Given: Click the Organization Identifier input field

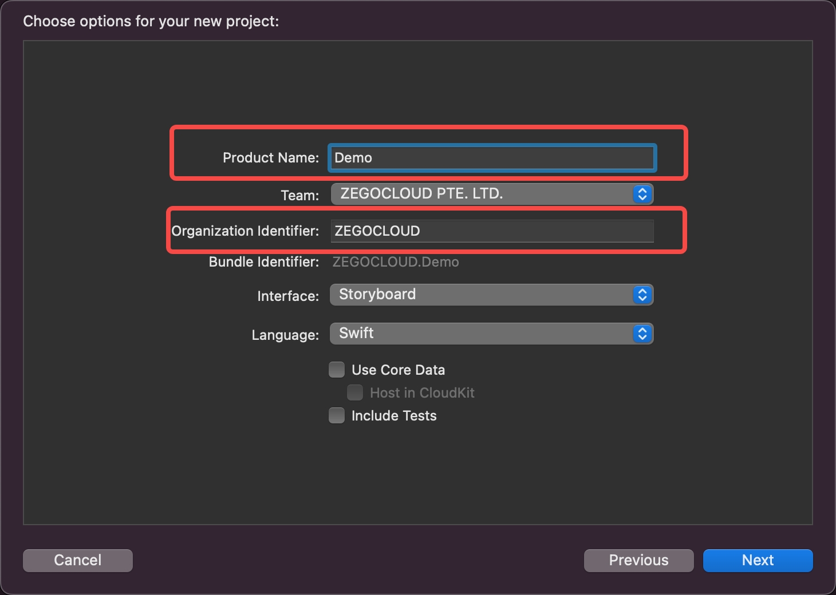Looking at the screenshot, I should [x=491, y=231].
